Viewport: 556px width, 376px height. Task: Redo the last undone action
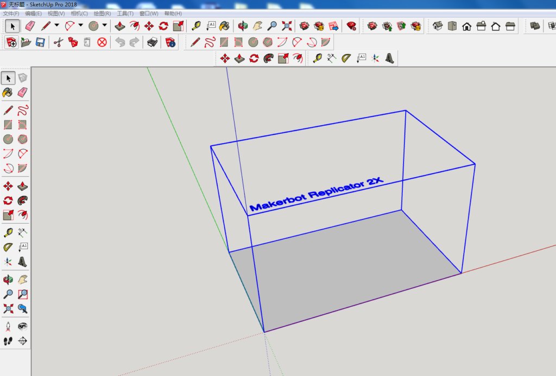point(135,42)
